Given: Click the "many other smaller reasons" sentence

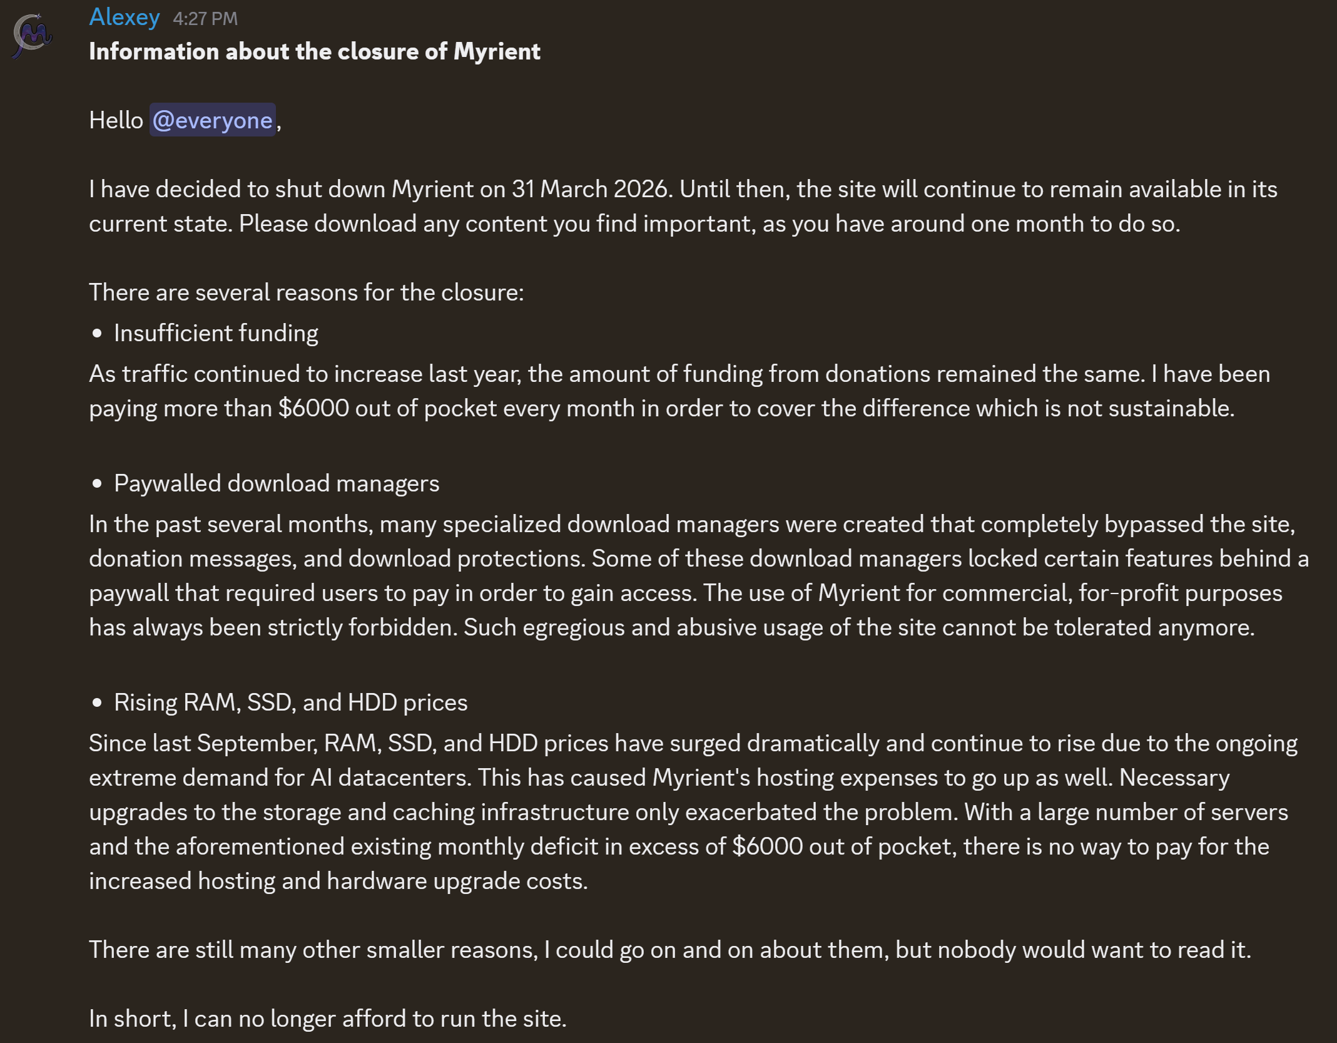Looking at the screenshot, I should click(669, 950).
